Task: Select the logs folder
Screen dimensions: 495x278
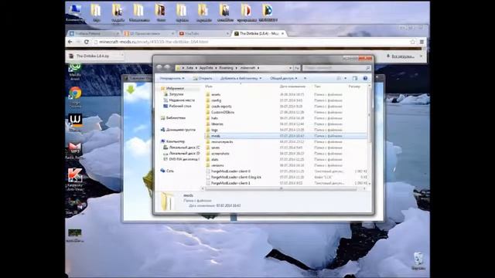Action: pos(214,130)
